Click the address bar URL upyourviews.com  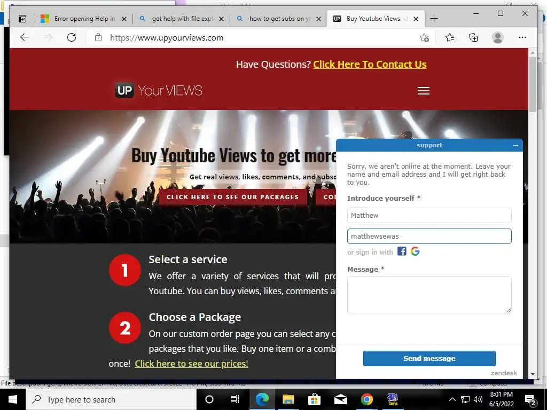coord(167,38)
